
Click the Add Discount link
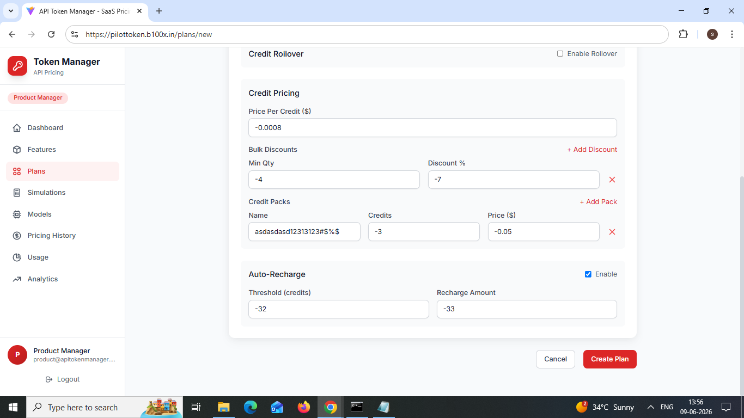tap(592, 150)
